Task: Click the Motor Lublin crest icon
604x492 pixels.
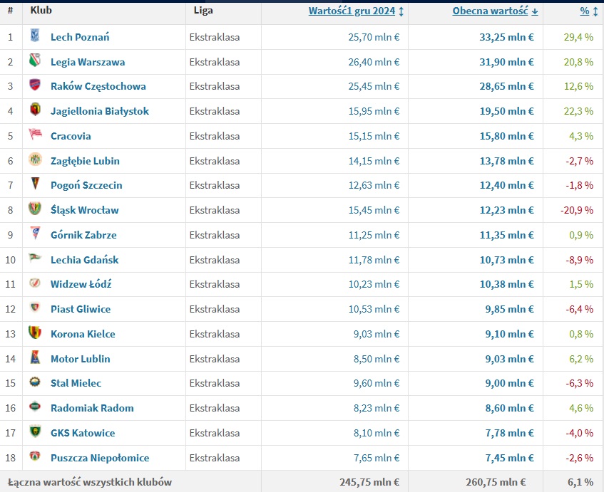Action: click(x=35, y=358)
